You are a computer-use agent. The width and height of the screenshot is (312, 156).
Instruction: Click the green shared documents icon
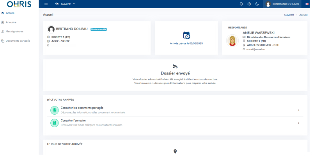54,110
